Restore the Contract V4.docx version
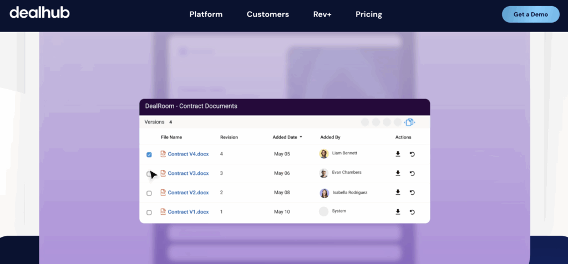Viewport: 568px width, 264px height. [x=412, y=154]
